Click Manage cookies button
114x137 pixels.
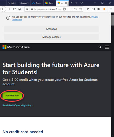[x=51, y=37]
